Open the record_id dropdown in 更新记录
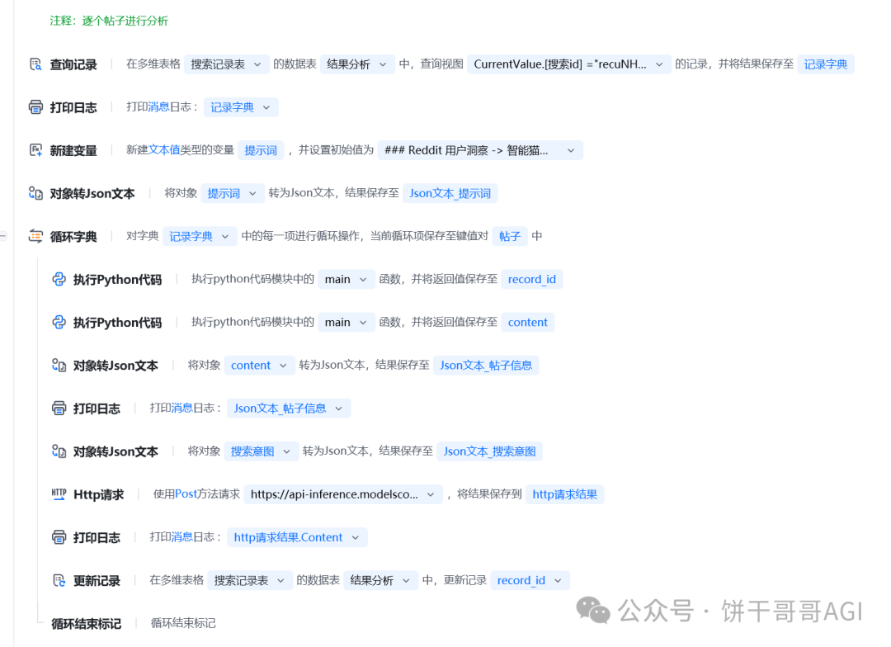The image size is (891, 647). (530, 580)
